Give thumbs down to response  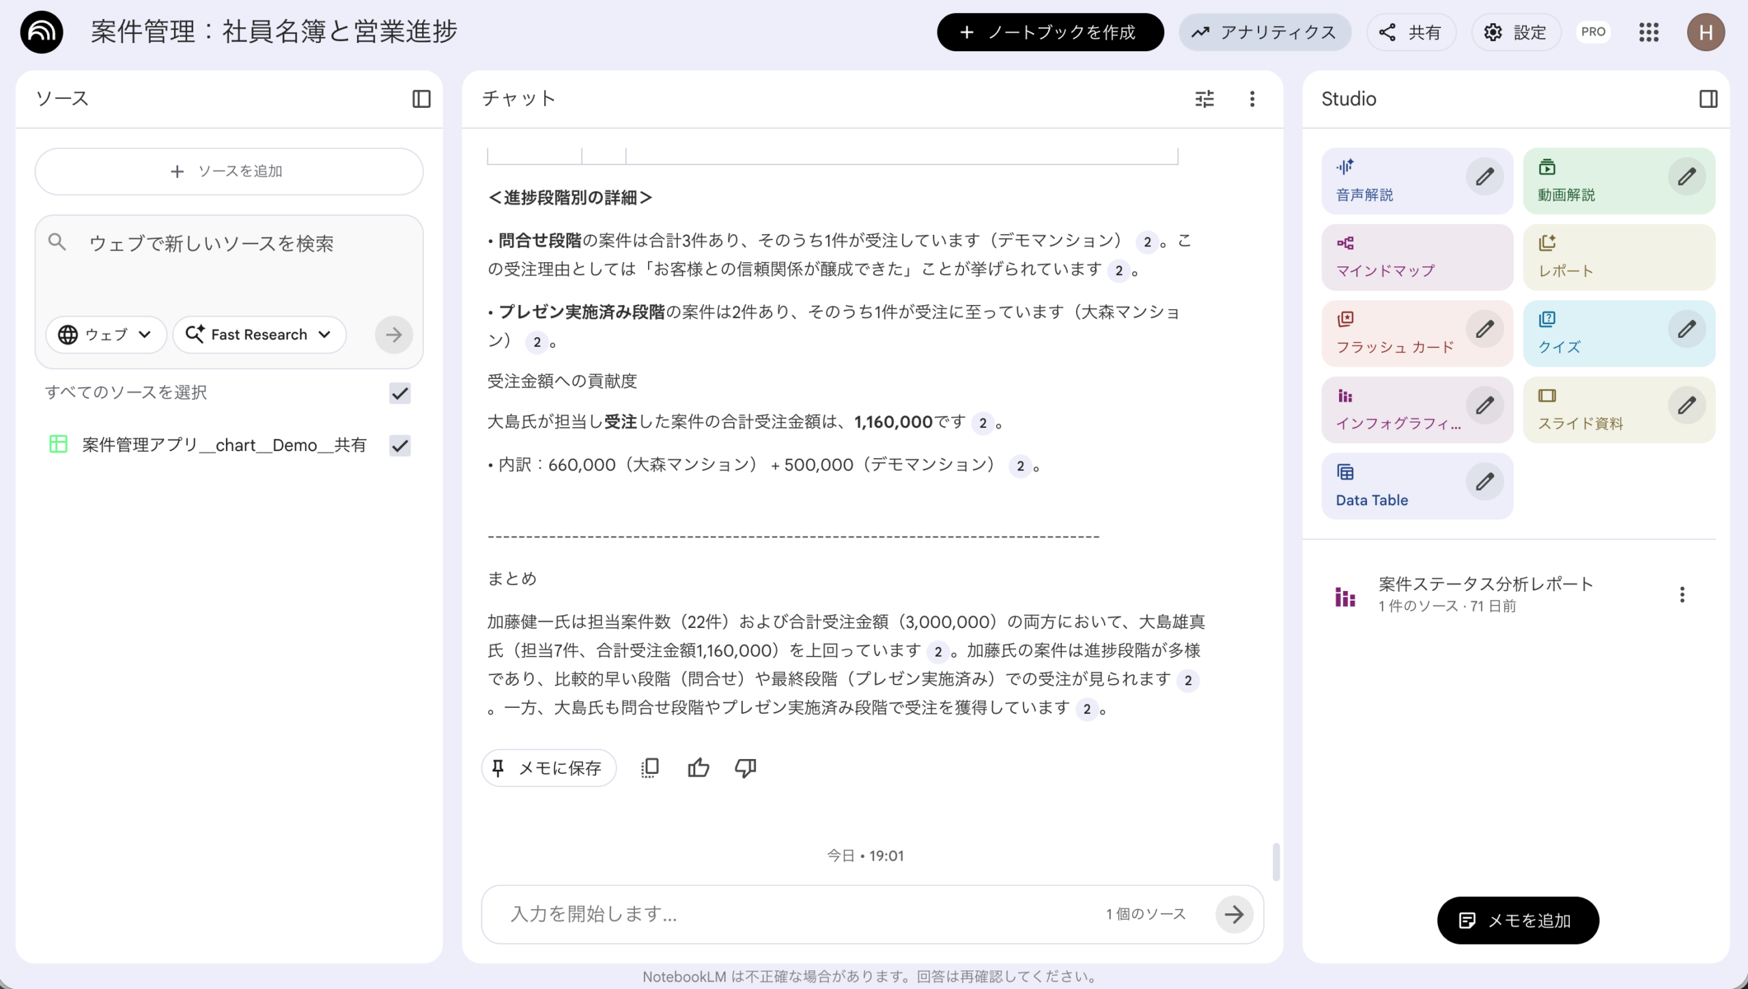click(745, 768)
